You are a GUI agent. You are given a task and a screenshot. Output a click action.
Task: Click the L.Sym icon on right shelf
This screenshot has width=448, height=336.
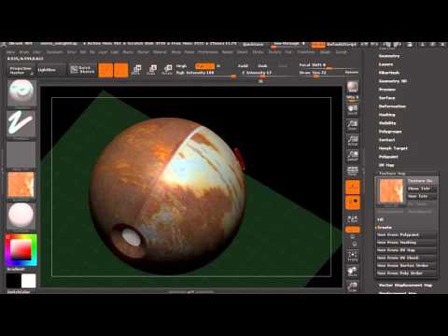coord(353,219)
